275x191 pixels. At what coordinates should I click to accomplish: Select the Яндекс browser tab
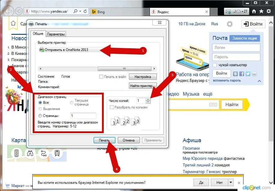(180, 12)
